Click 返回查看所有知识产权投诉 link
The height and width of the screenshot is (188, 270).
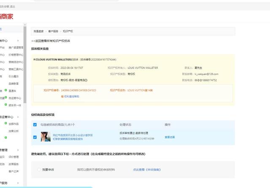click(51, 41)
